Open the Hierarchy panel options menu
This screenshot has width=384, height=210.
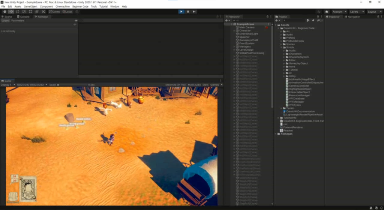point(271,16)
